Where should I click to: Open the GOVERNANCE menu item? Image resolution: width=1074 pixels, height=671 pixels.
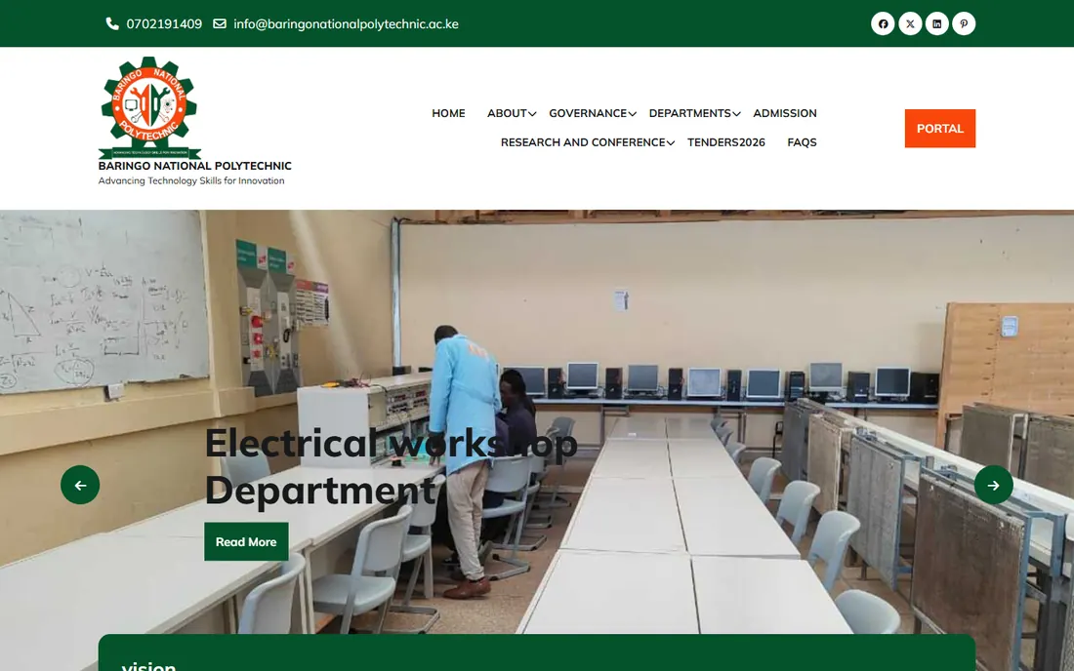588,113
